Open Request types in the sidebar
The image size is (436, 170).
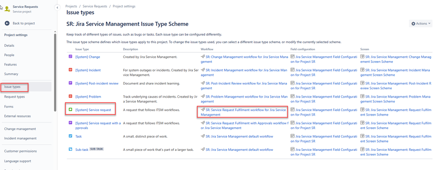14,97
